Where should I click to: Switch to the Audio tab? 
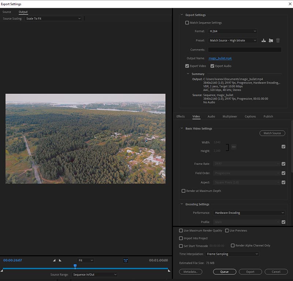click(x=211, y=116)
